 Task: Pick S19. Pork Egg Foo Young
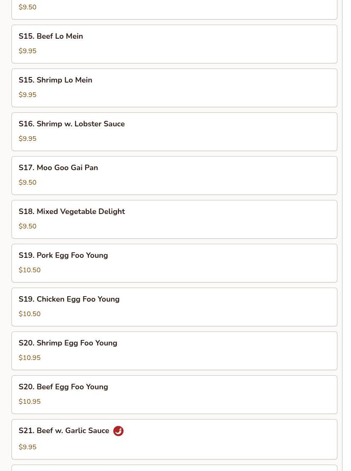click(175, 263)
